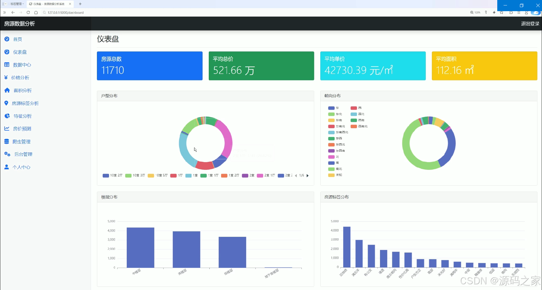542x290 pixels.
Task: Click the 近地铁 bar in 房源标签分布 chart
Action: (x=347, y=247)
